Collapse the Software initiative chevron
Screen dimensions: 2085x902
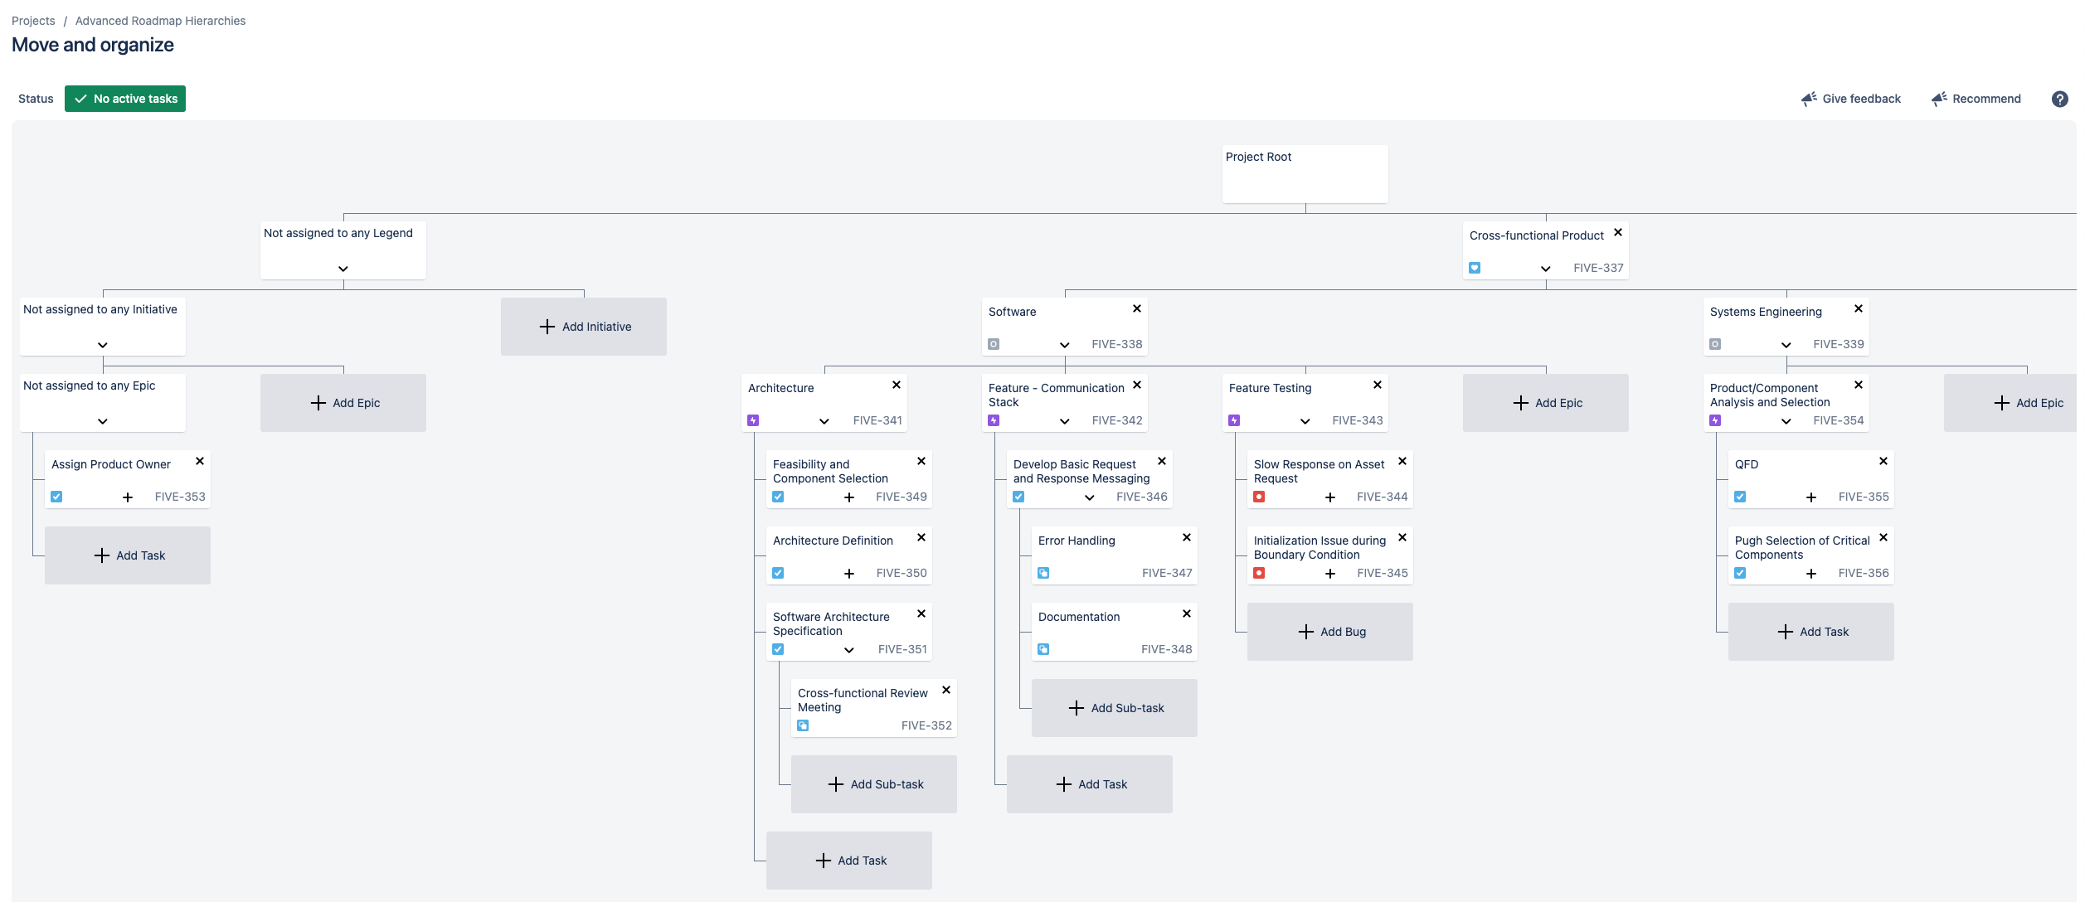pyautogui.click(x=1065, y=345)
